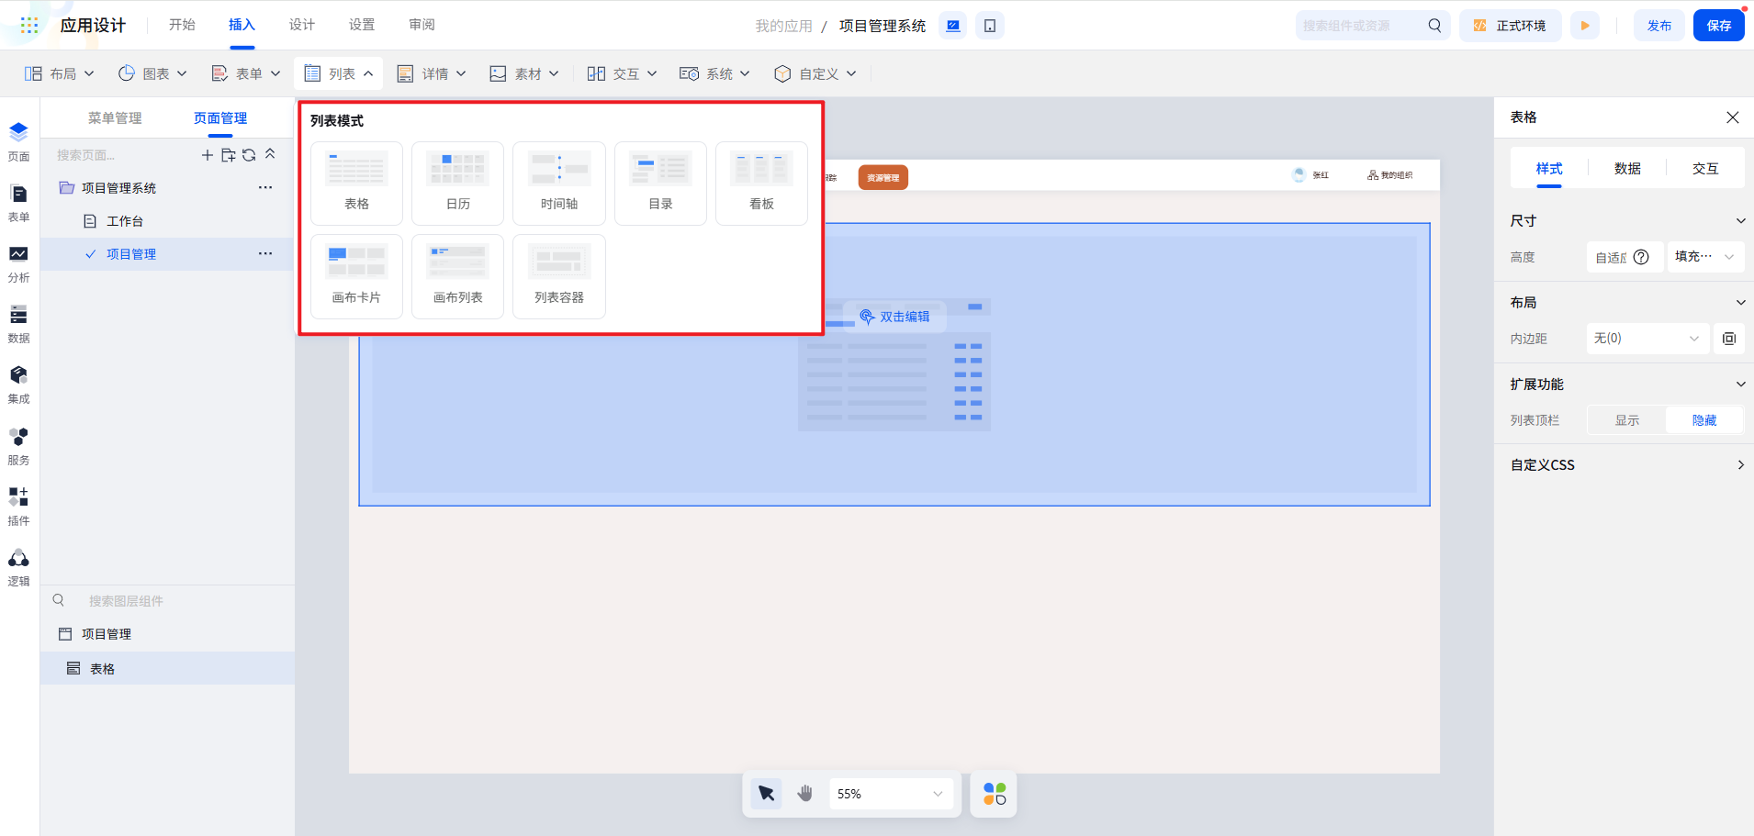Select the hand pan tool at the bottom
1754x836 pixels.
click(804, 793)
